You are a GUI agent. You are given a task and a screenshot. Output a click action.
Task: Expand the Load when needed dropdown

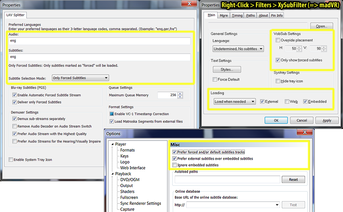pos(234,102)
